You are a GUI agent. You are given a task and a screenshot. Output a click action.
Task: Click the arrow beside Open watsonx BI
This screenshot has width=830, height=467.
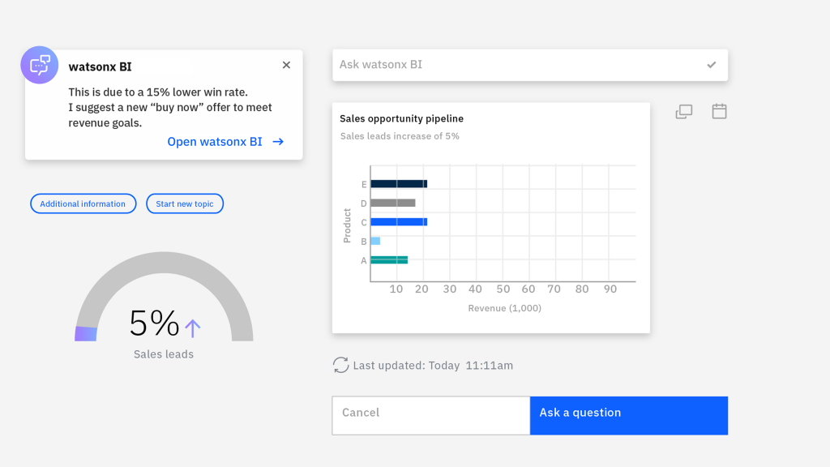(x=278, y=142)
